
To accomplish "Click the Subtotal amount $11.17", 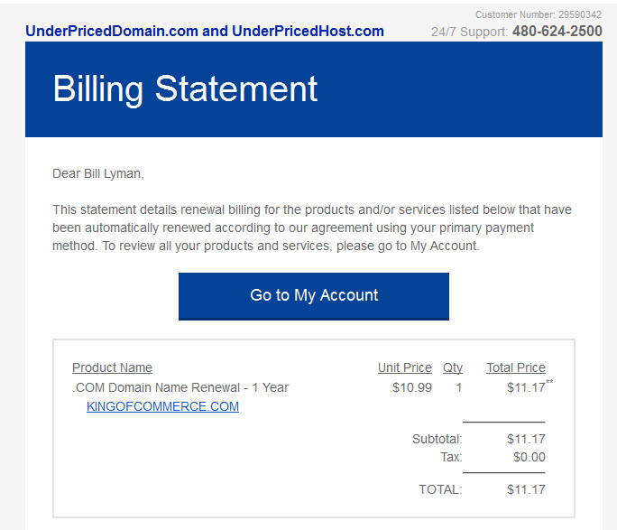I will point(526,439).
